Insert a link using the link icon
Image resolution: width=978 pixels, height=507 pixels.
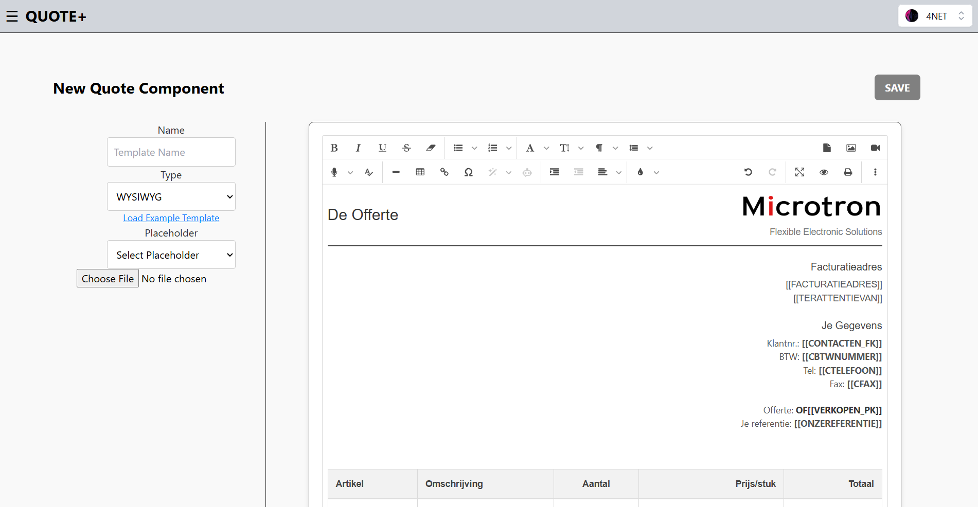444,172
